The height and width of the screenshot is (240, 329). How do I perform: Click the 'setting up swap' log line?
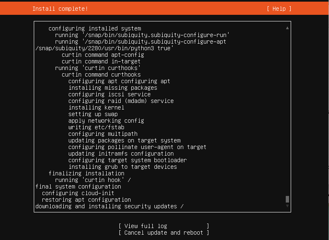click(x=93, y=114)
